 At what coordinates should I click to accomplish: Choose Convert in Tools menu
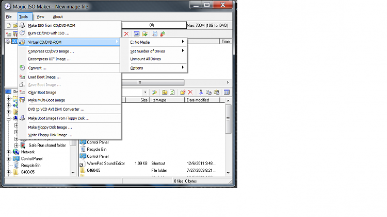pos(70,68)
